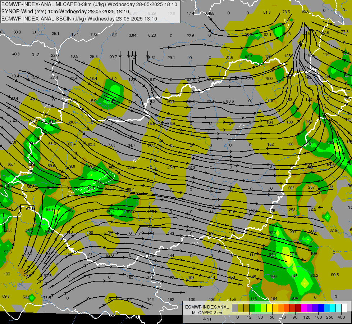Viewport: 352px width, 324px height.
Task: Click legend tick label 400
Action: (x=341, y=317)
